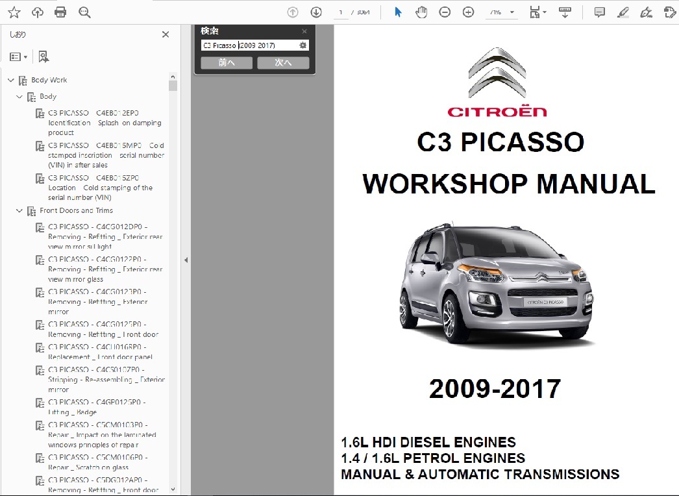Close the 検索 search box
Image resolution: width=679 pixels, height=496 pixels.
click(x=304, y=31)
